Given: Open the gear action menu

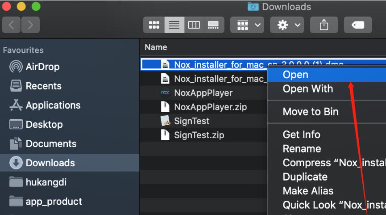Looking at the screenshot, I should [287, 25].
